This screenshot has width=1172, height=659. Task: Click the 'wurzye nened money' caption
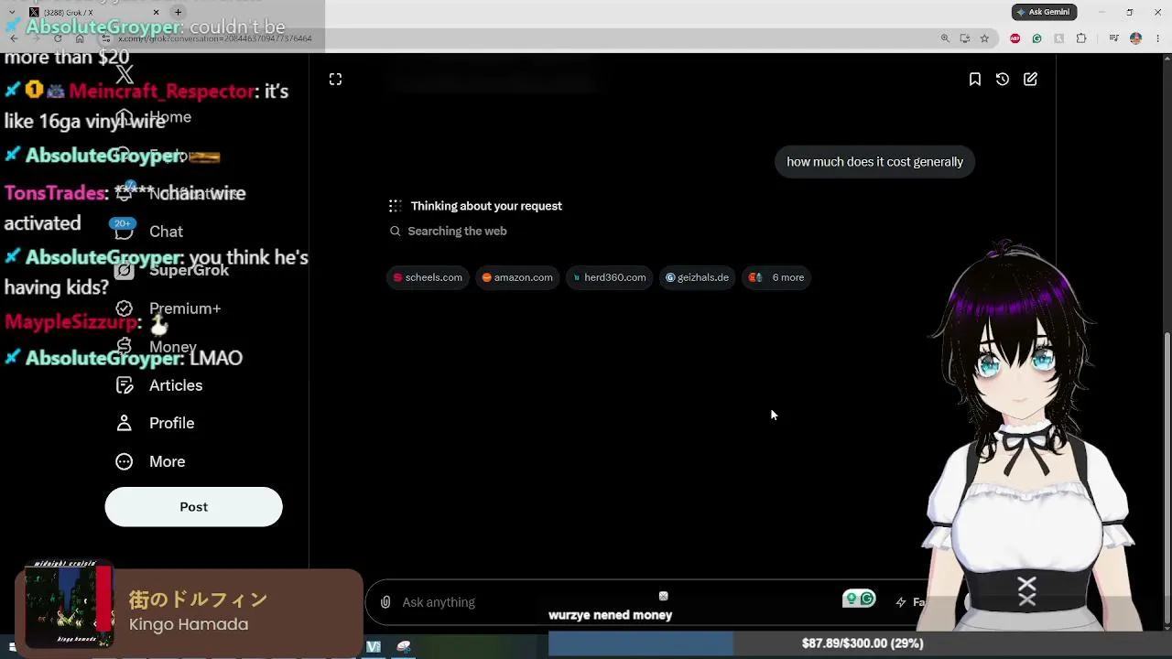pos(610,615)
